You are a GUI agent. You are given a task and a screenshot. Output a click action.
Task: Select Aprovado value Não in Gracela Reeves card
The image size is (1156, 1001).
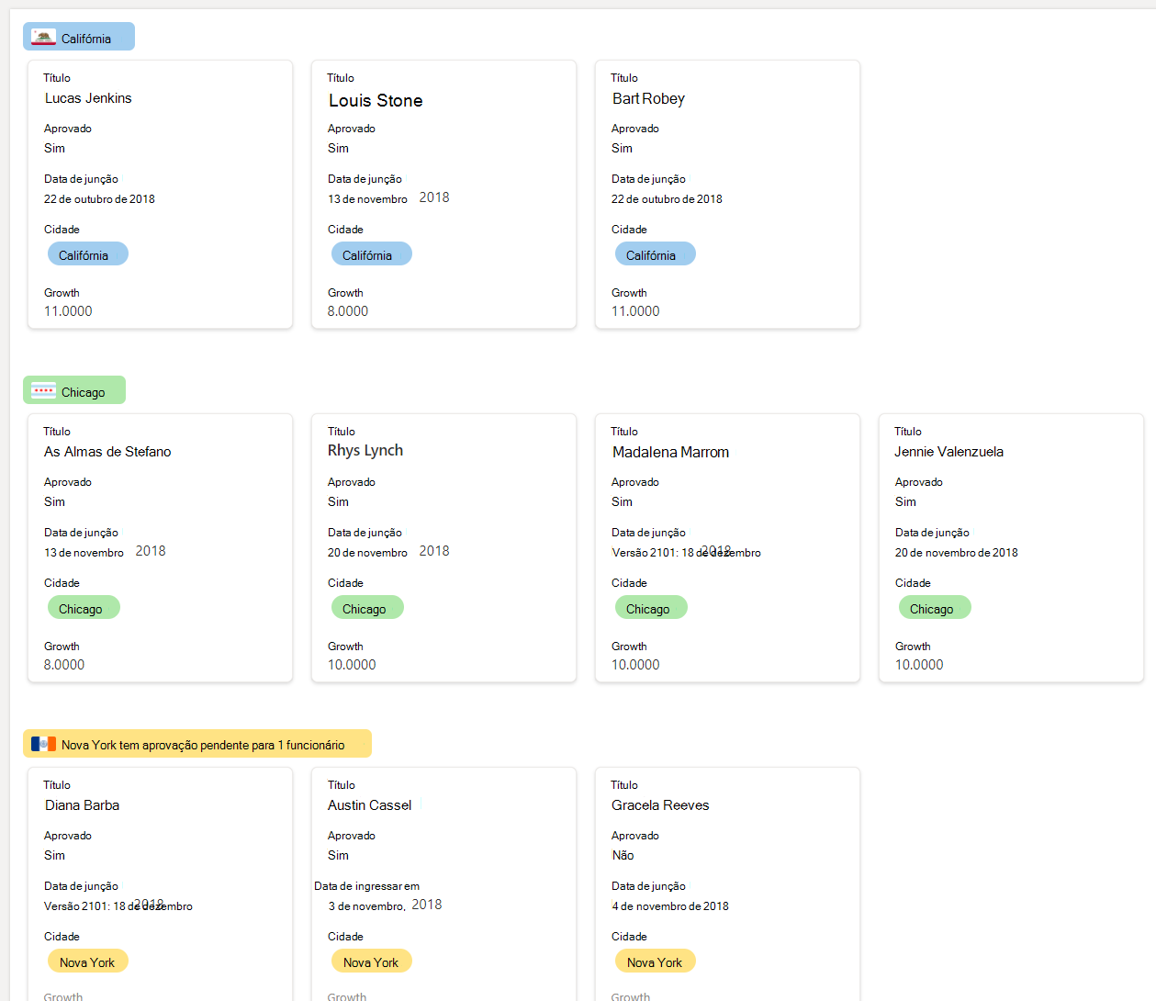point(623,856)
